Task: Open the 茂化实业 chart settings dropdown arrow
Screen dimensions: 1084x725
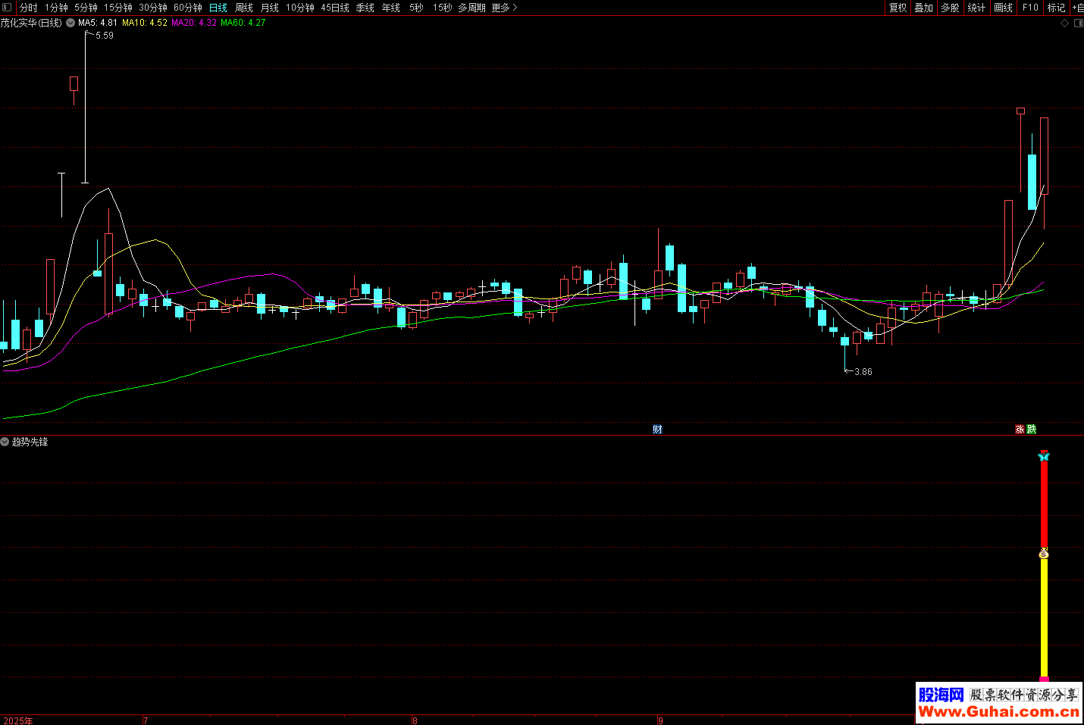Action: coord(70,23)
